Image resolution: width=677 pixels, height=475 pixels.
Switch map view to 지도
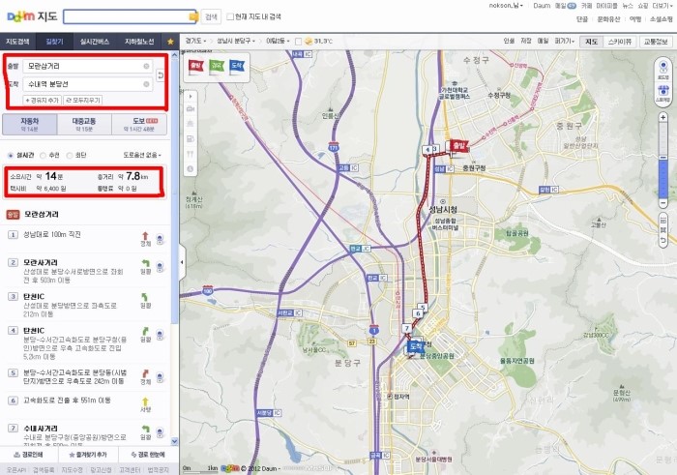tap(591, 42)
